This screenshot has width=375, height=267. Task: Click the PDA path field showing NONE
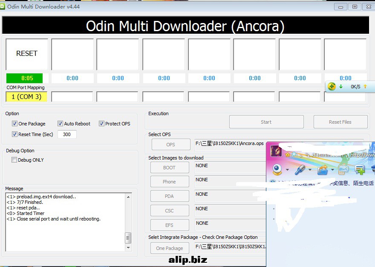[230, 196]
